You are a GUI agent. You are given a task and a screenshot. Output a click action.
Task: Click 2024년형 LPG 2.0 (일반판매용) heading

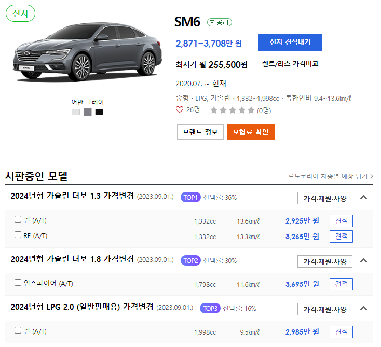tap(82, 307)
